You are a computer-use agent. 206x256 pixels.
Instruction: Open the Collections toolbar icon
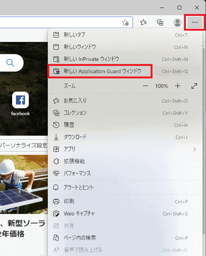160,22
